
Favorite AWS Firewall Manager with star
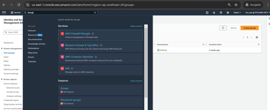pos(93,34)
